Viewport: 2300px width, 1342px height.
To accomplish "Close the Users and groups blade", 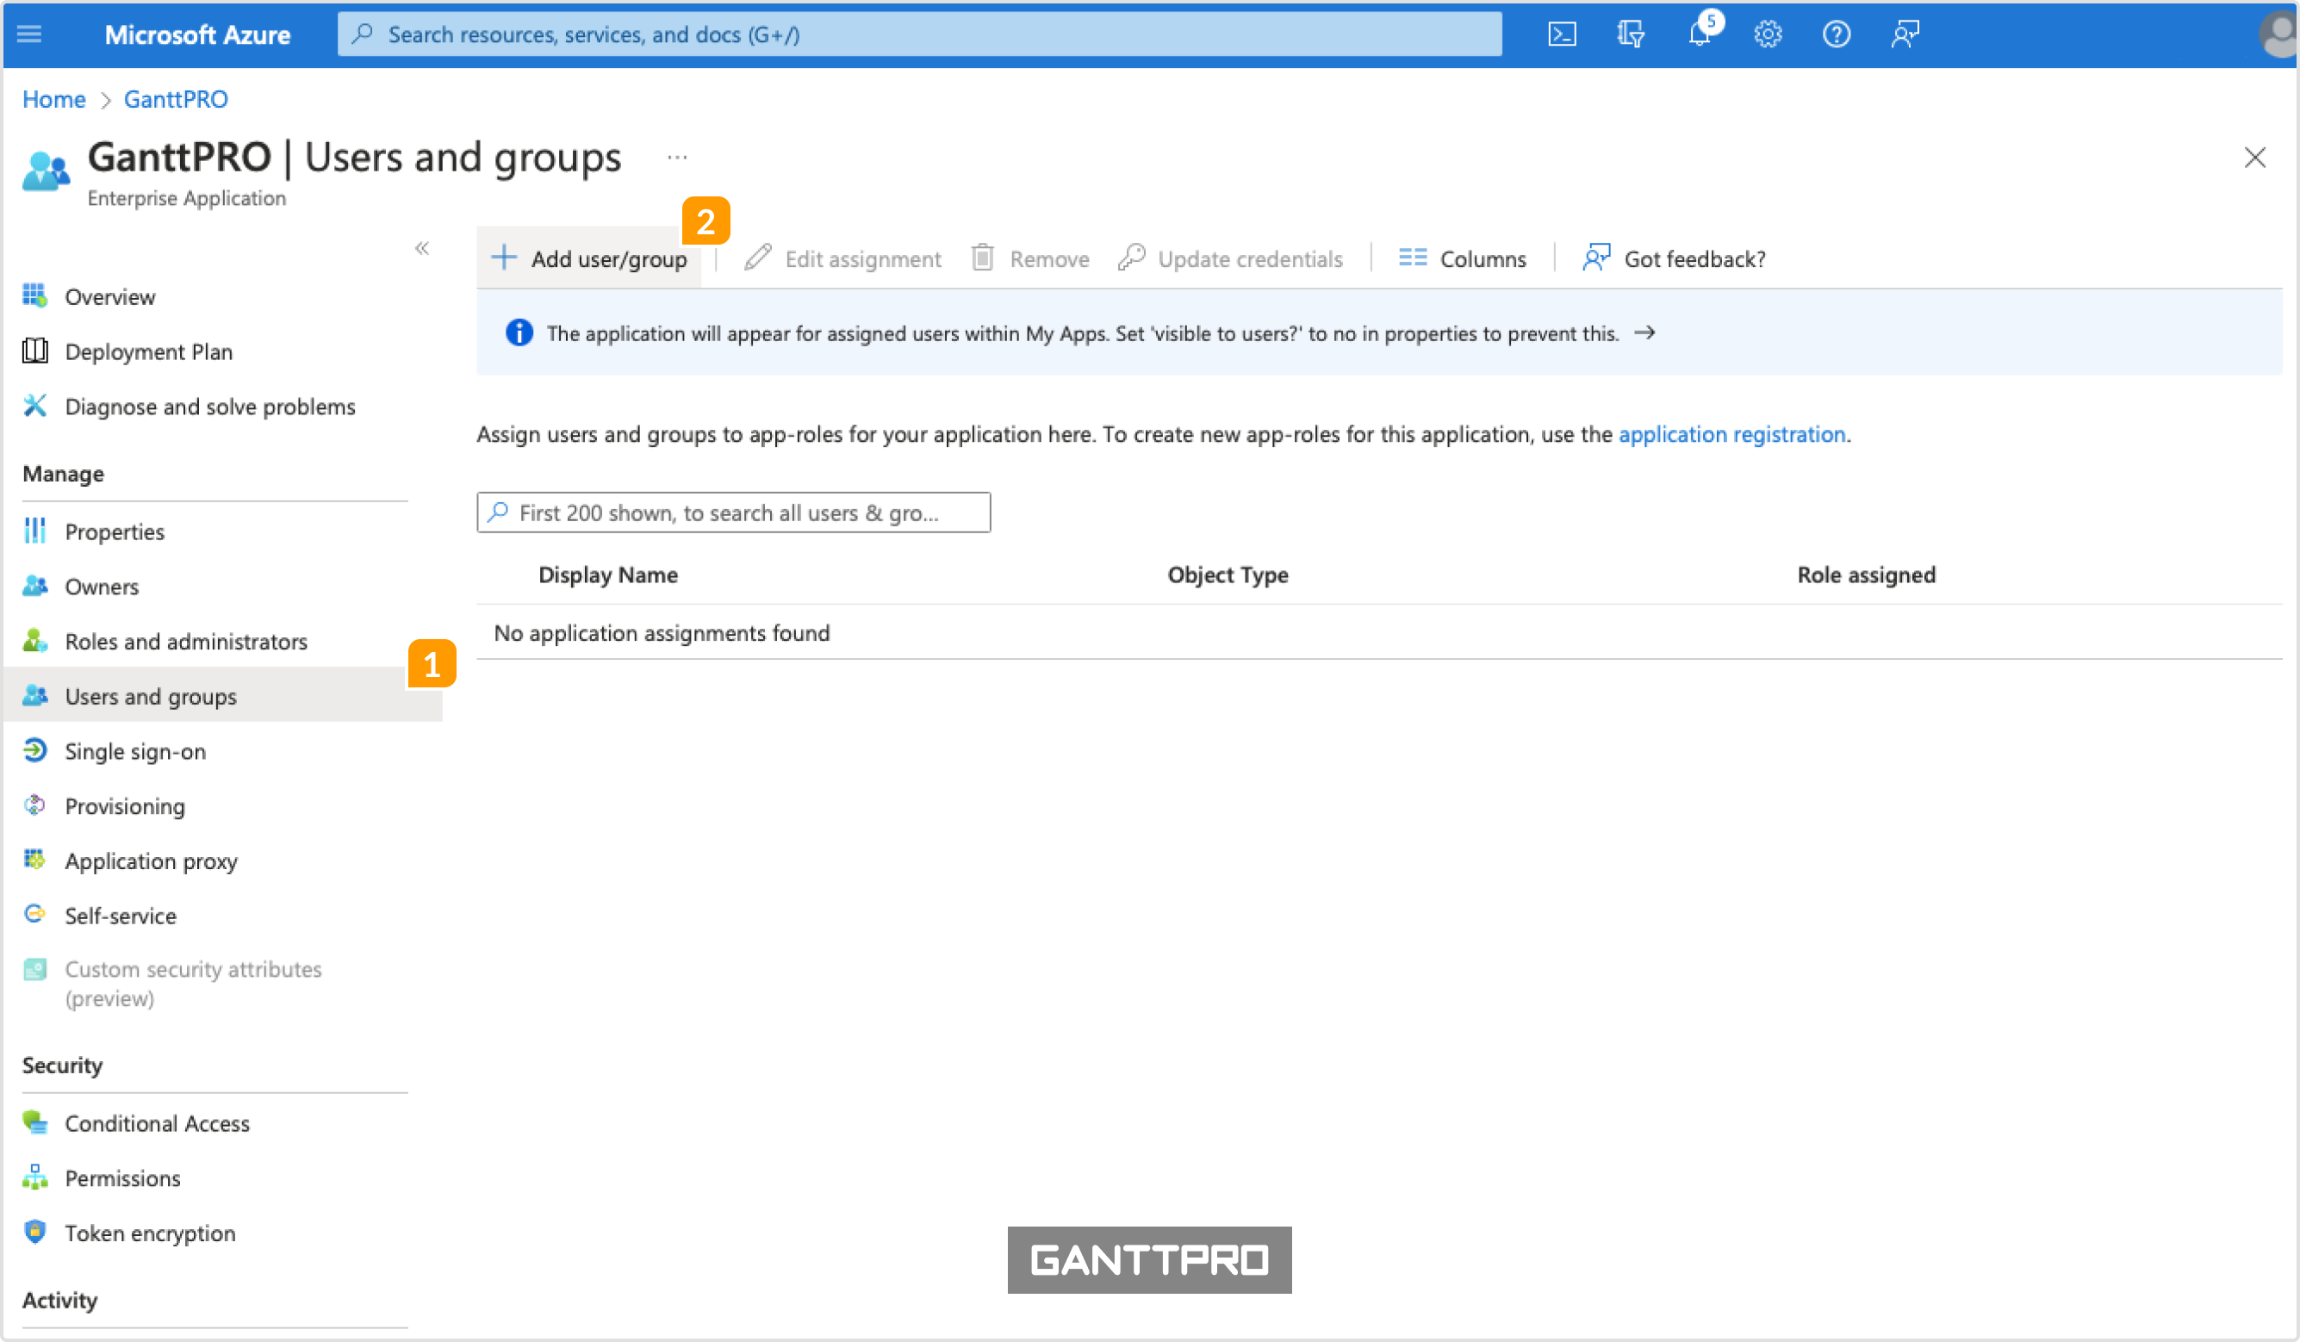I will (2254, 157).
